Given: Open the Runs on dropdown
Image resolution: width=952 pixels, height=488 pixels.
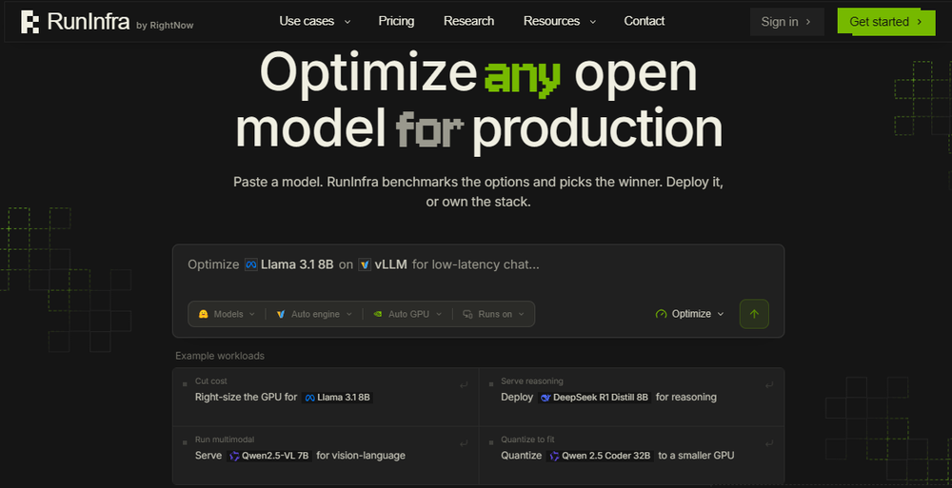Looking at the screenshot, I should tap(493, 314).
